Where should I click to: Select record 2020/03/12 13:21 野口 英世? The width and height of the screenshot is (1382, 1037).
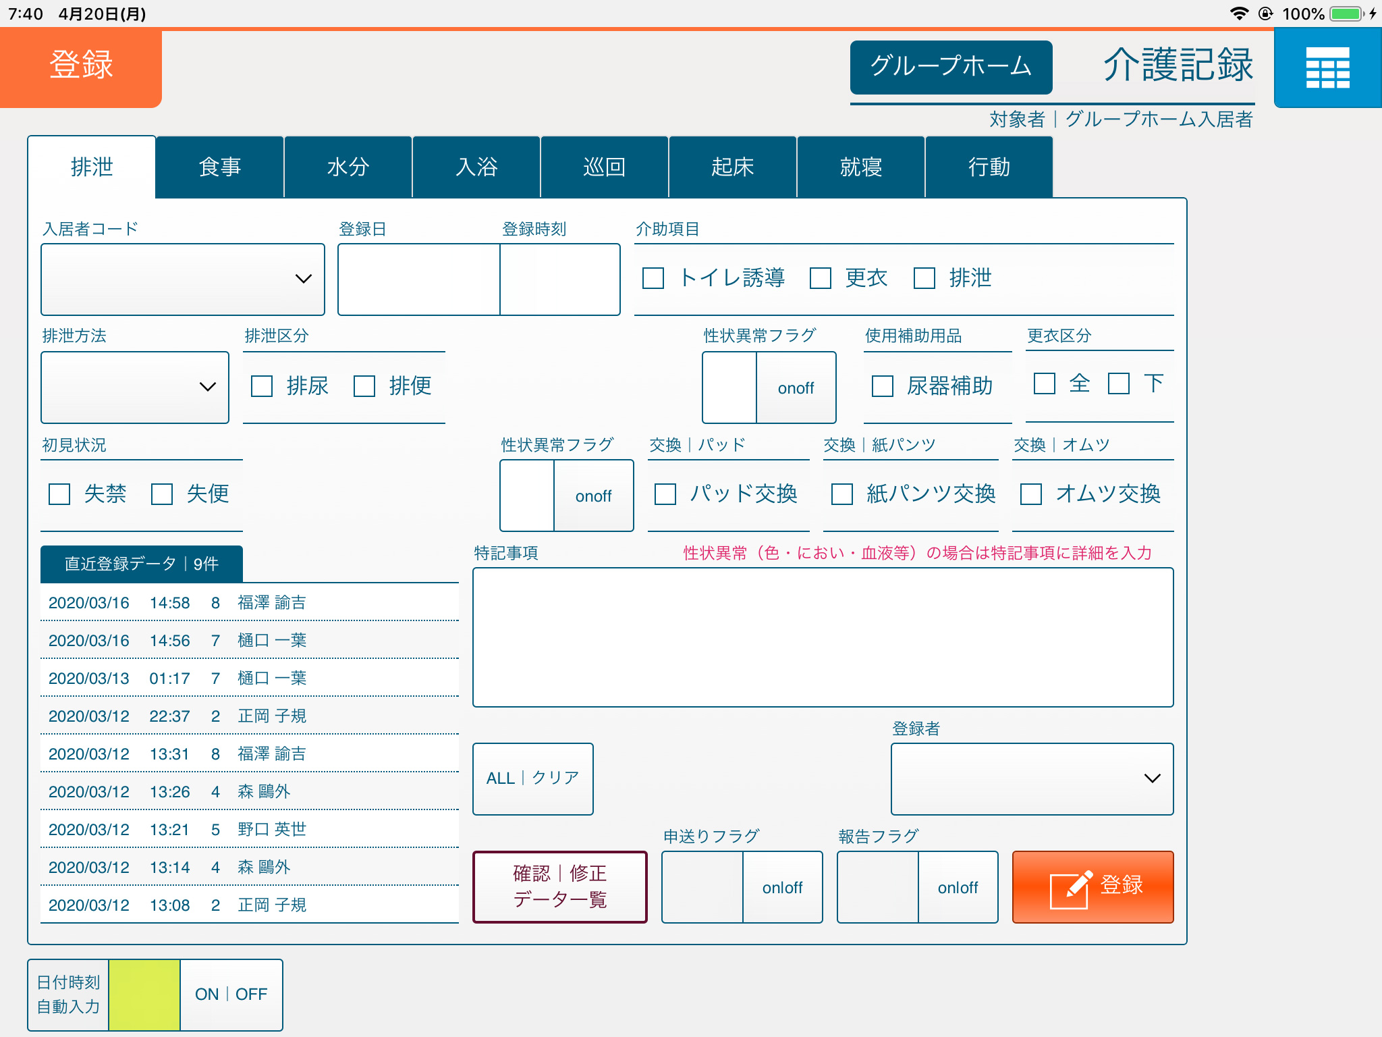tap(250, 829)
